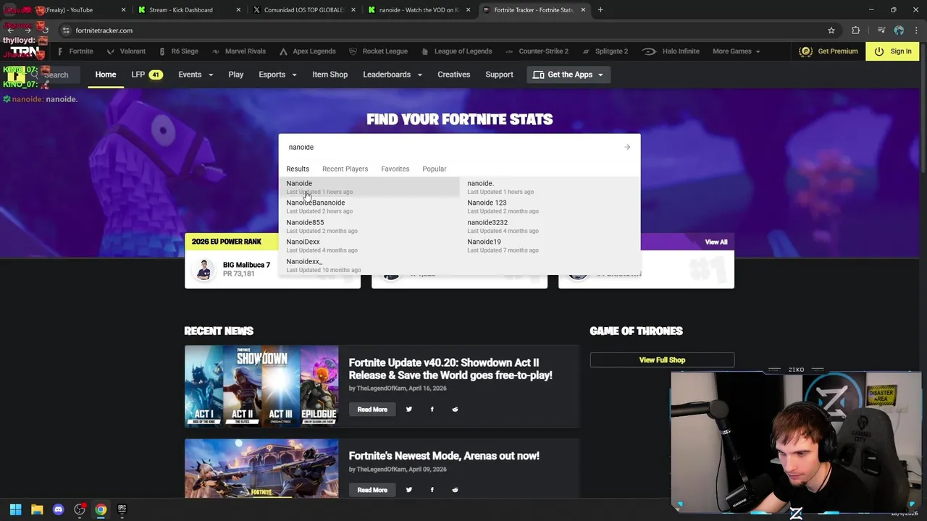Choose the NanoideBananoide result

coord(369,206)
